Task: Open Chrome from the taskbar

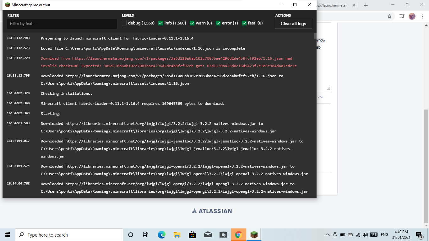Action: pos(238,235)
